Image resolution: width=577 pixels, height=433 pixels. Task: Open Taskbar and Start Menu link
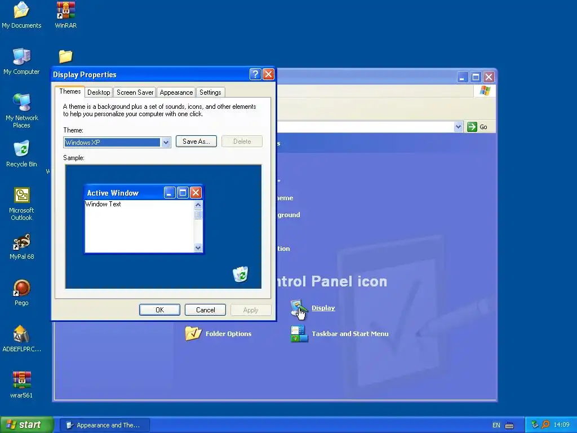(x=350, y=334)
